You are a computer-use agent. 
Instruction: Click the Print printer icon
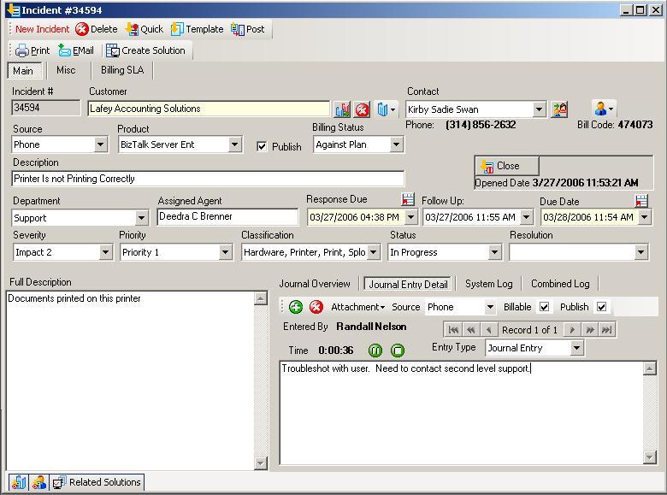tap(21, 50)
